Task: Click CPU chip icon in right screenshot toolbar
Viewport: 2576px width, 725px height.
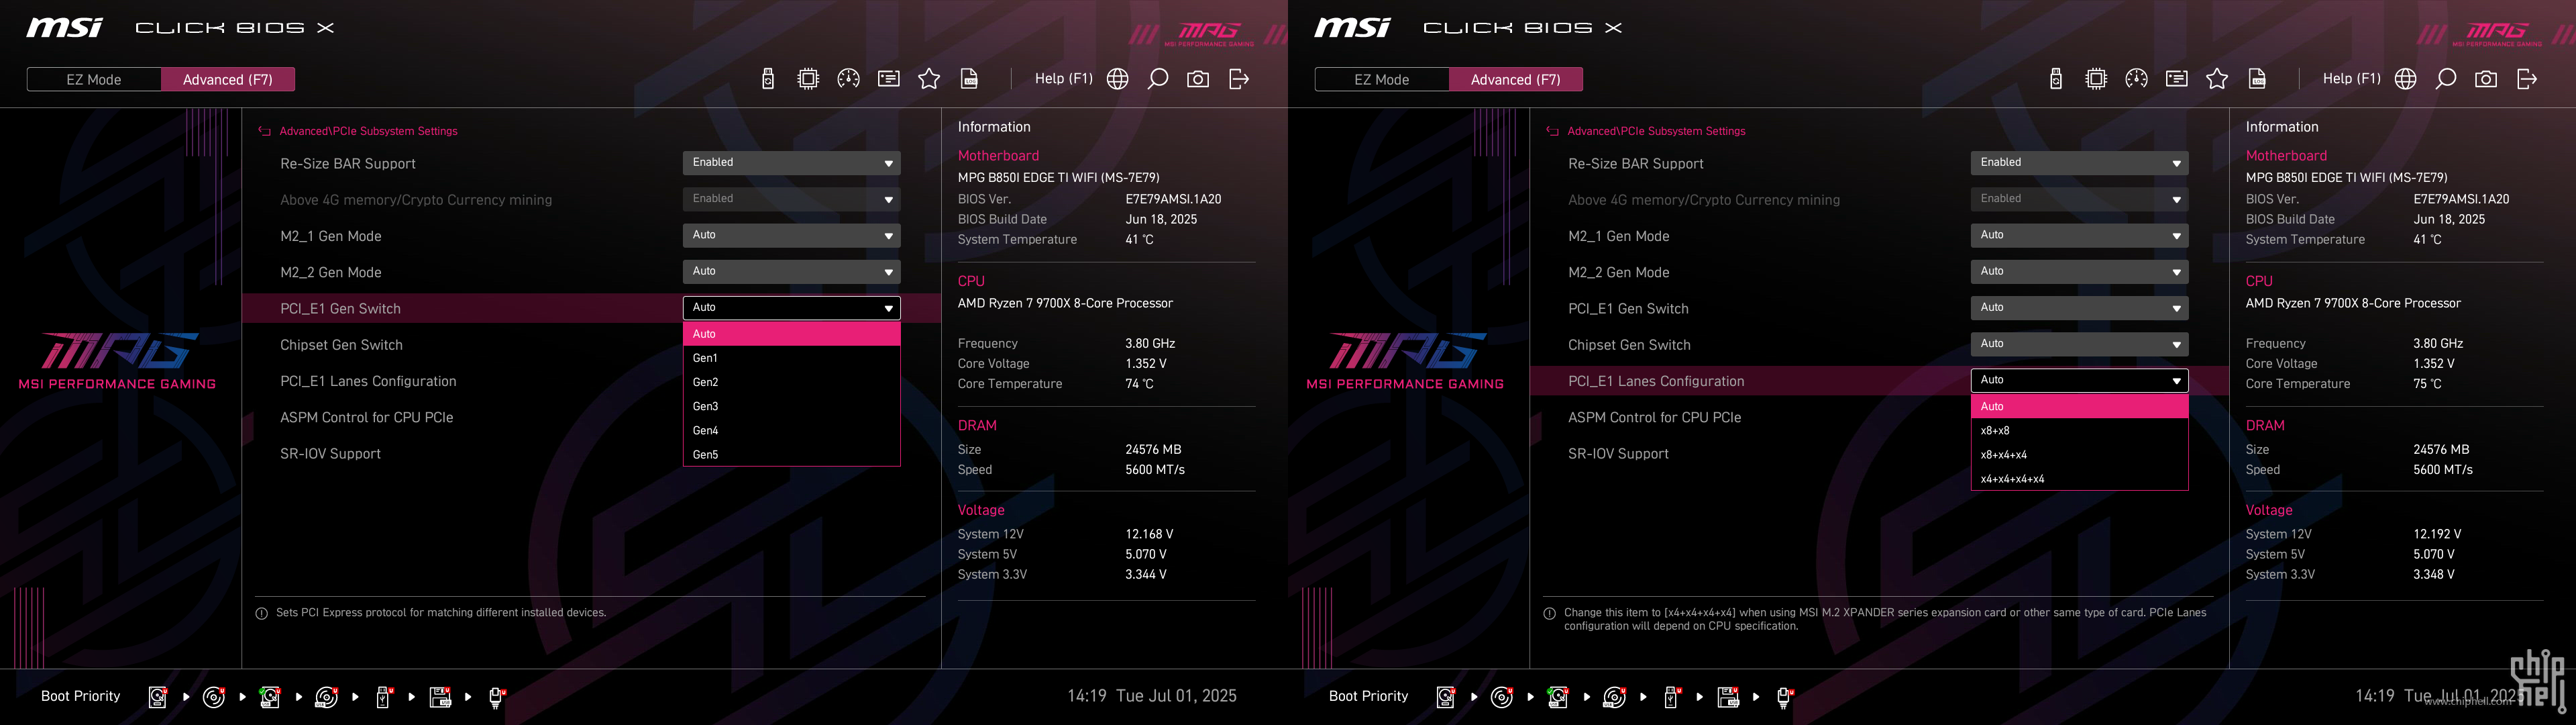Action: (x=2096, y=79)
